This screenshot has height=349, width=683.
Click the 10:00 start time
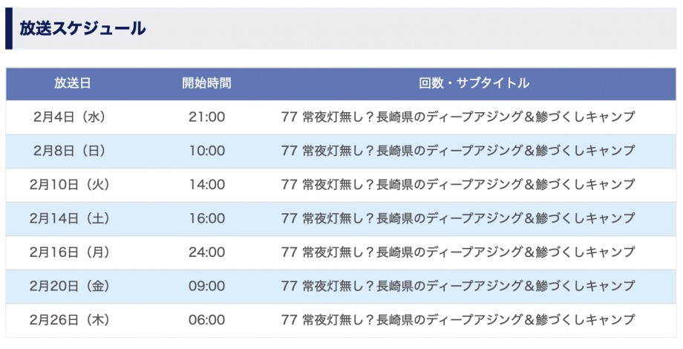[x=206, y=151]
